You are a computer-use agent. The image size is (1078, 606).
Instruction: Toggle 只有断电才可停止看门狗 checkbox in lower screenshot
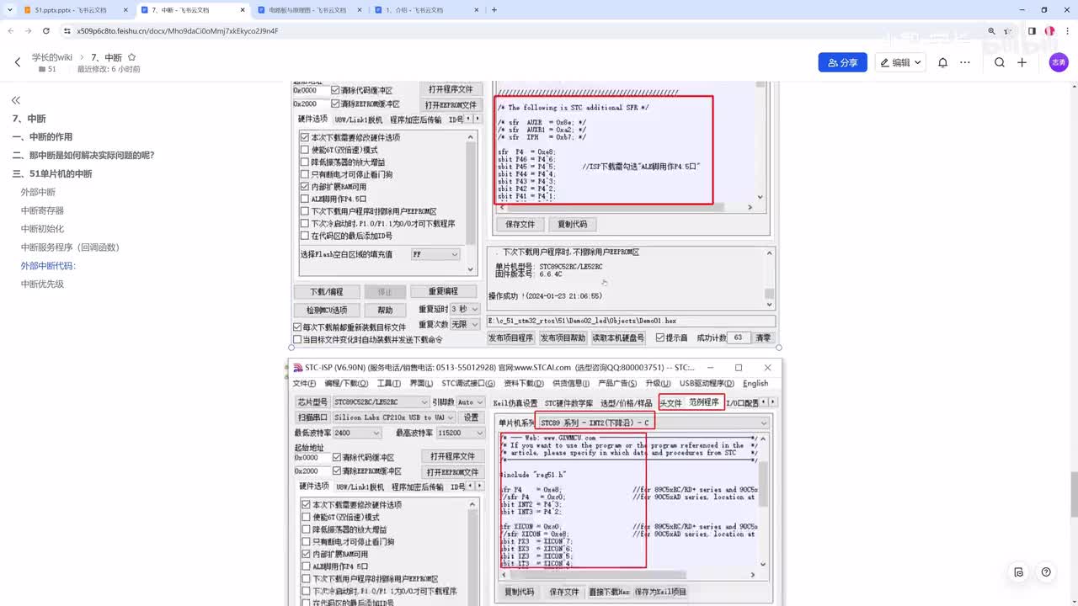pos(306,542)
